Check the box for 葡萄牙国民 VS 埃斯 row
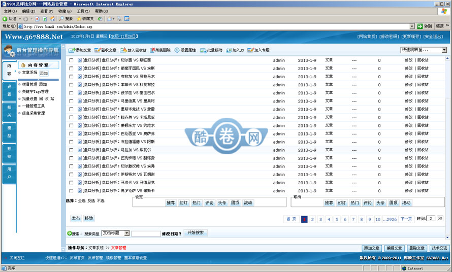452x272 pixels. tap(71, 69)
